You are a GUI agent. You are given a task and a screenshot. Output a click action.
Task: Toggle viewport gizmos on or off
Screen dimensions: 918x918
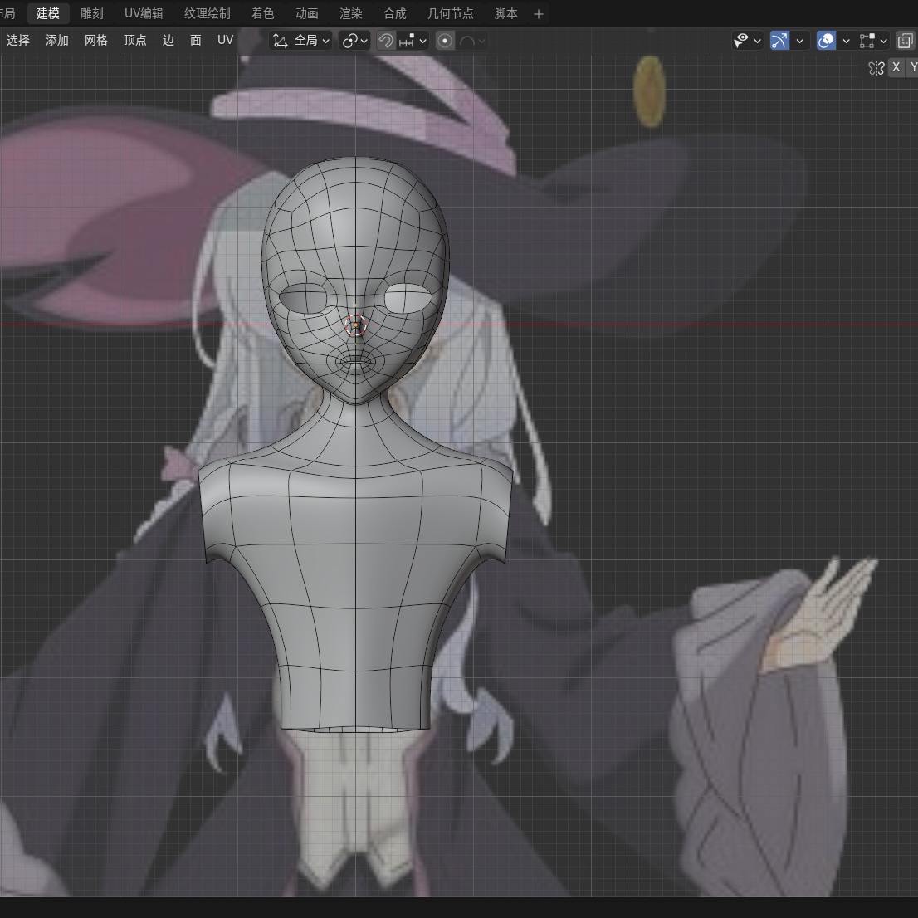[779, 41]
